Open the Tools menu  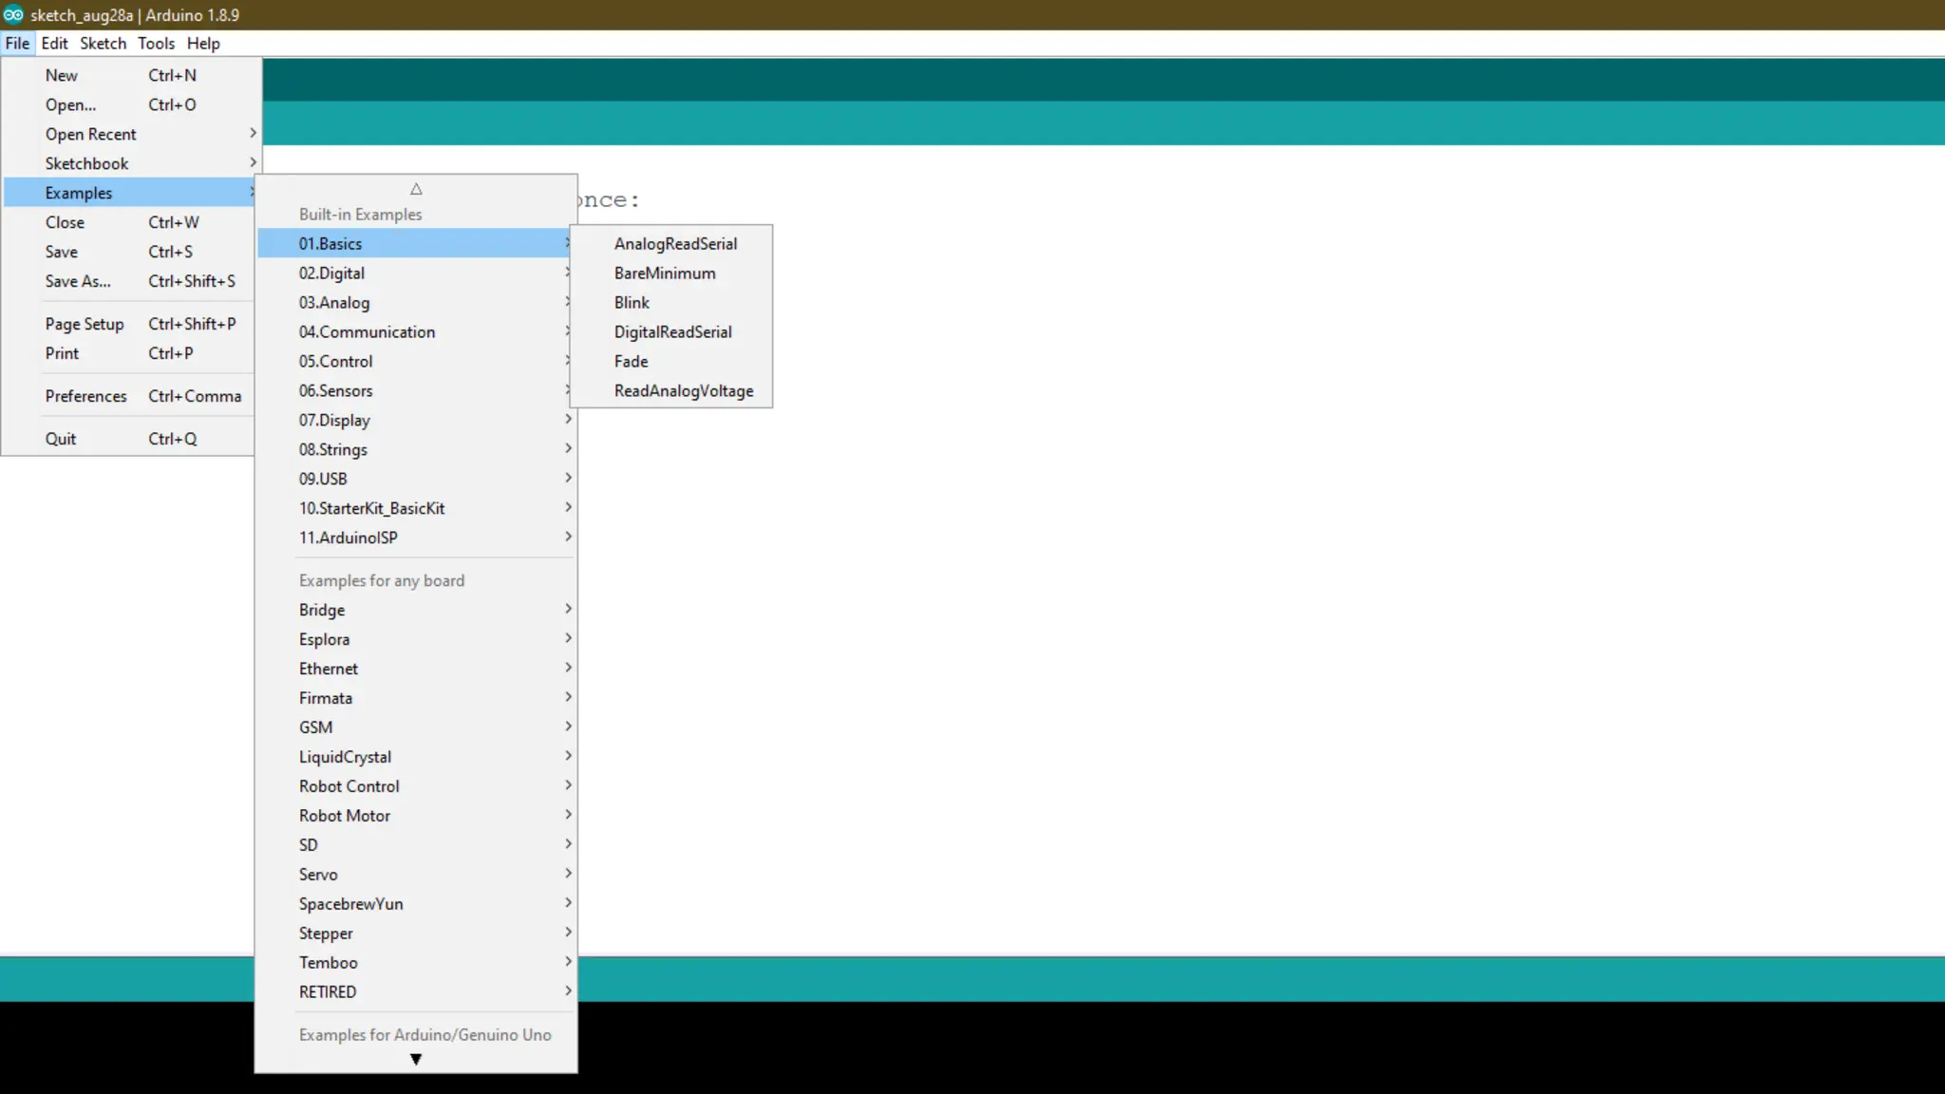click(156, 44)
